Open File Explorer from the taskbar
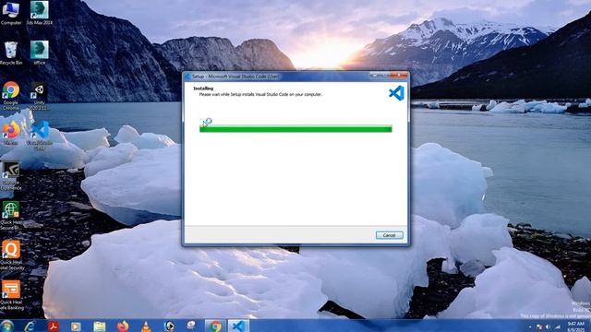Viewport: 591px width, 332px height. tap(99, 326)
